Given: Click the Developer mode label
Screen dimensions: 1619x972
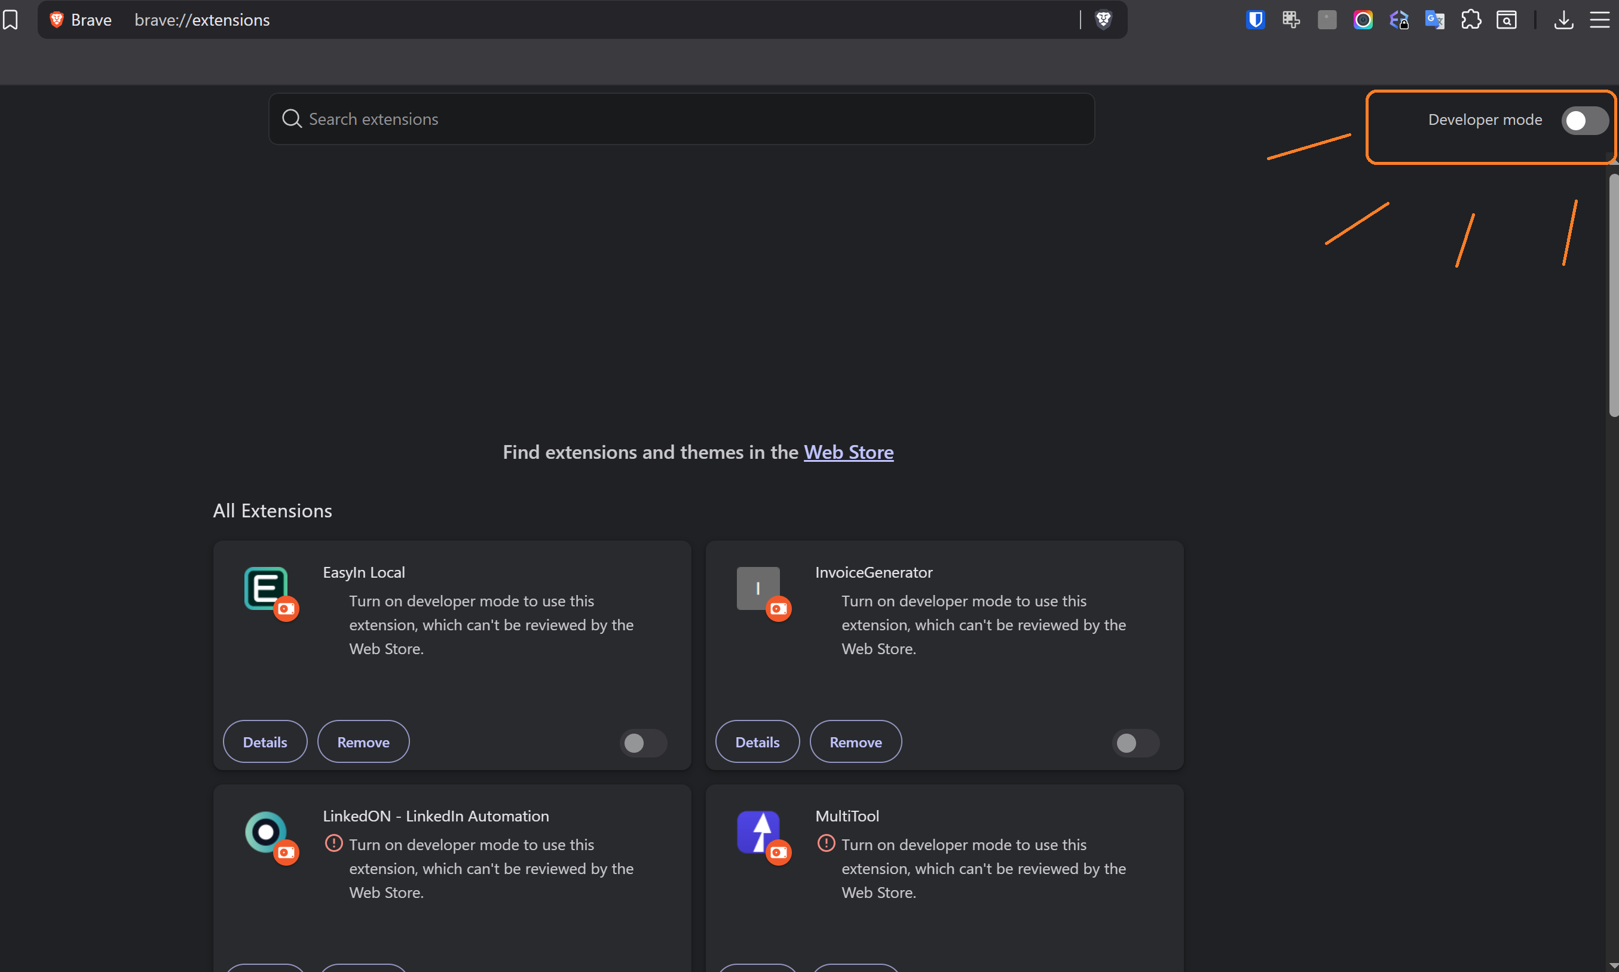Looking at the screenshot, I should [1485, 120].
